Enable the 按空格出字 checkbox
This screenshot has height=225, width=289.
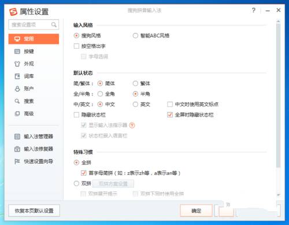(x=76, y=46)
